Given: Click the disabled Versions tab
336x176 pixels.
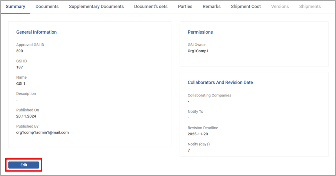Looking at the screenshot, I should tap(280, 7).
